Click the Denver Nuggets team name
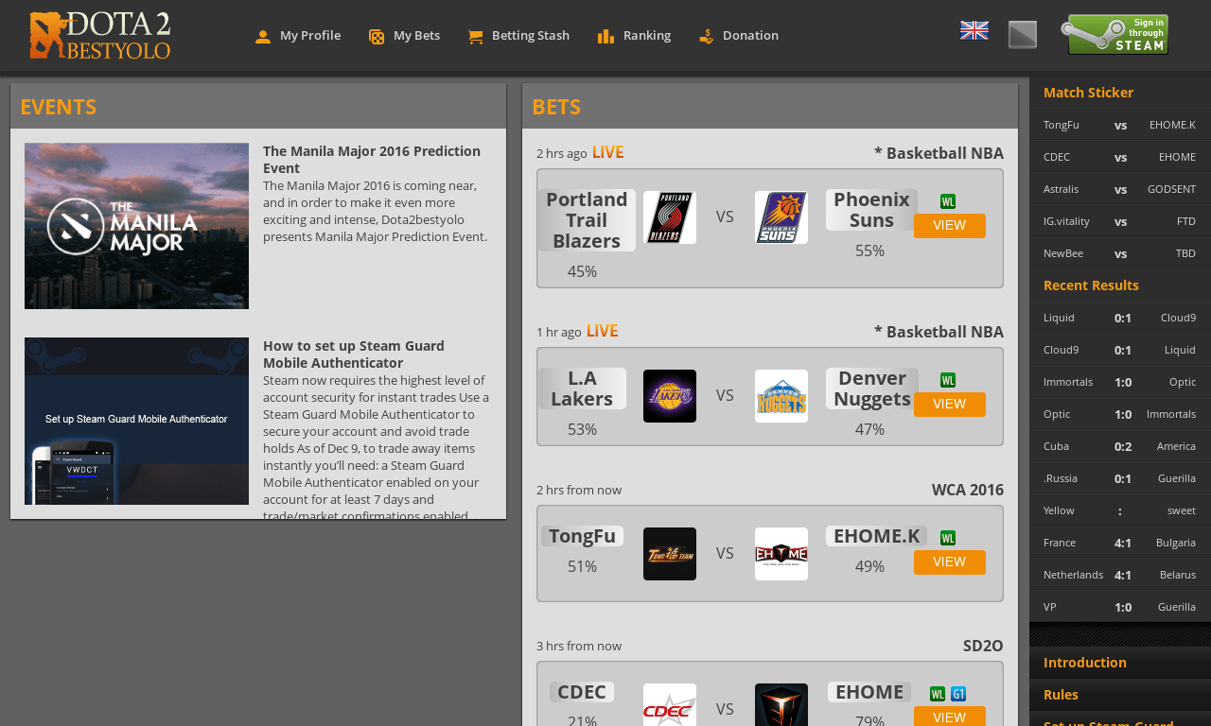 (x=871, y=389)
